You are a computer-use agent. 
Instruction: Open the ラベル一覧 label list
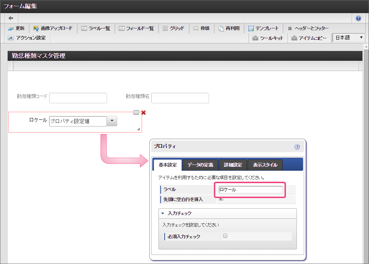tap(95, 28)
